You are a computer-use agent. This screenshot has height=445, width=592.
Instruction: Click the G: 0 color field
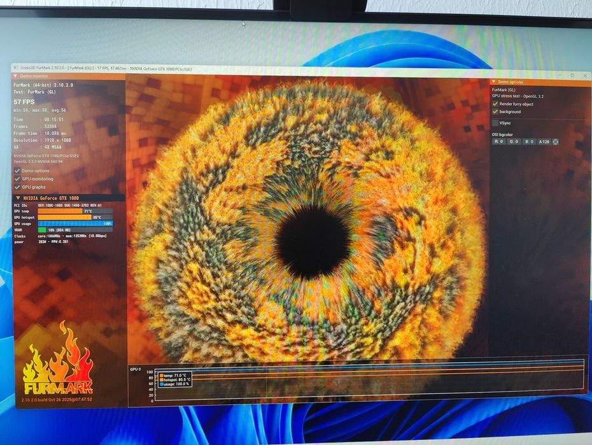point(514,141)
